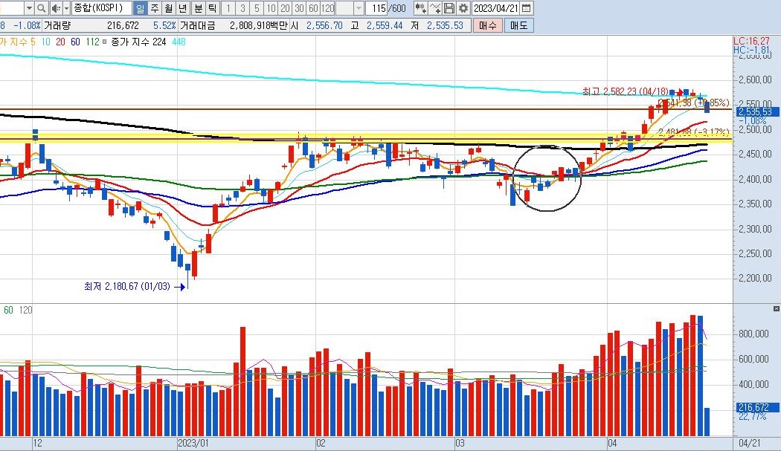Choose the 60 interval button
This screenshot has height=451, width=781.
pos(313,8)
